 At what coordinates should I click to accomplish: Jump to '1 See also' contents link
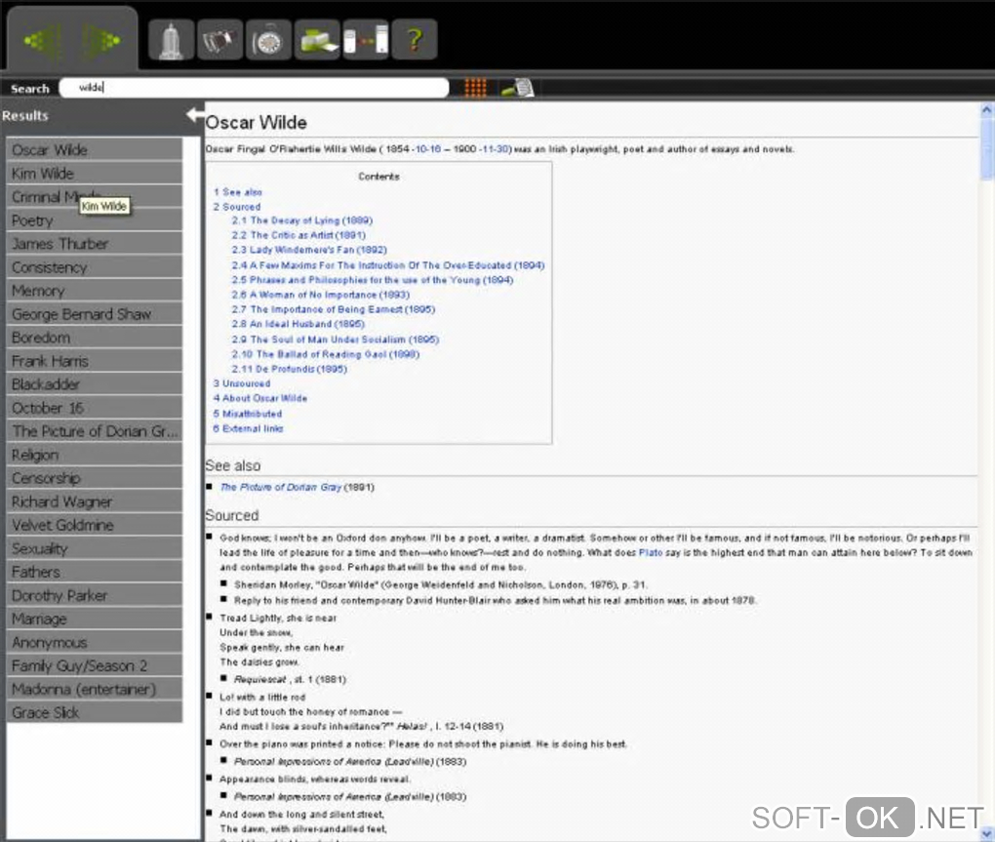tap(238, 191)
